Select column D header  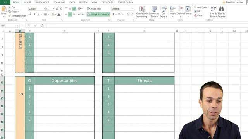point(64,31)
